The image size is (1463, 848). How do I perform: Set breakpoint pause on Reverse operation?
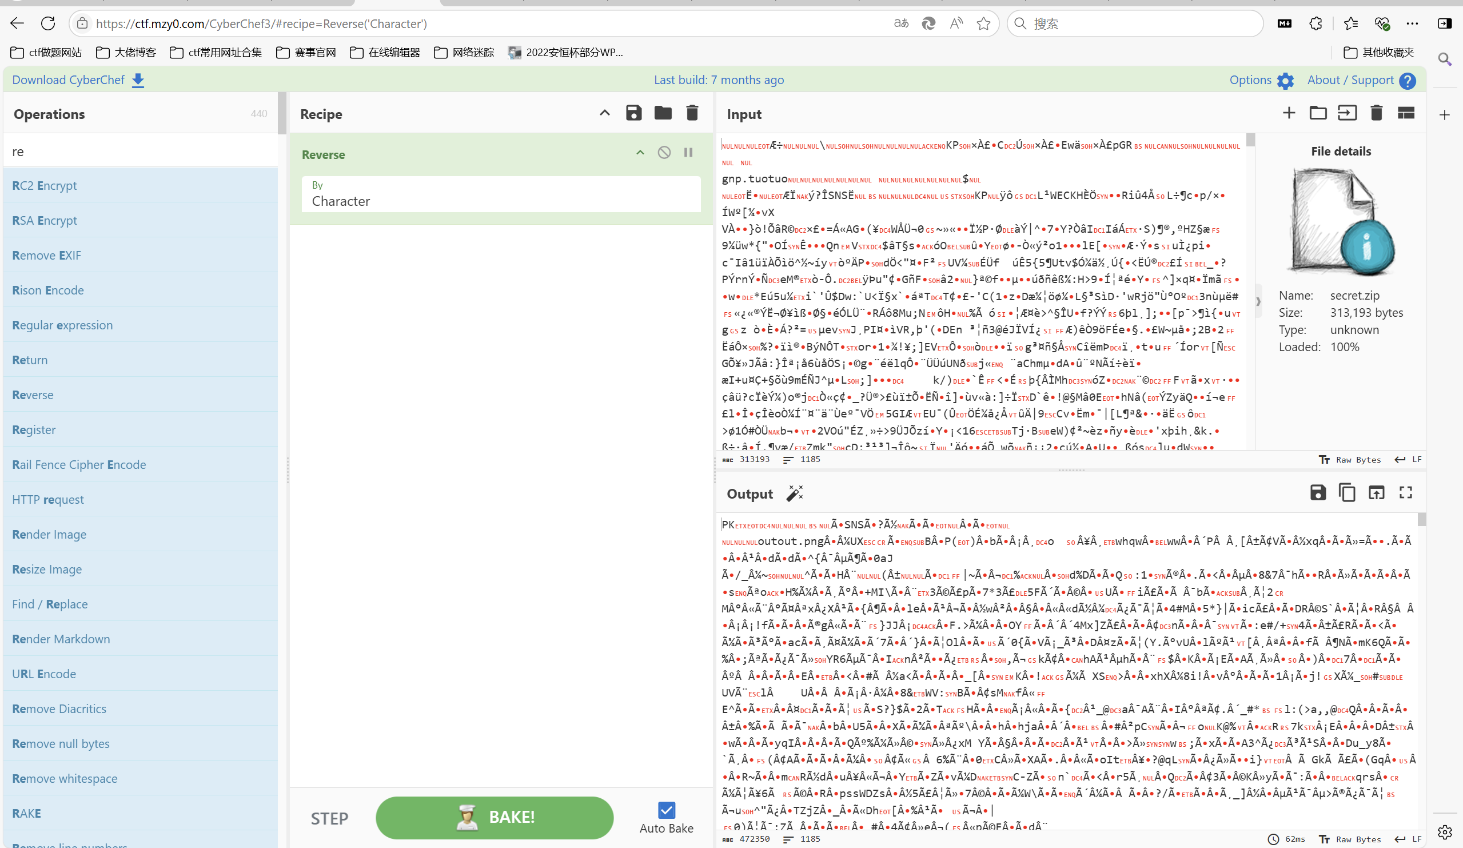[x=688, y=152]
